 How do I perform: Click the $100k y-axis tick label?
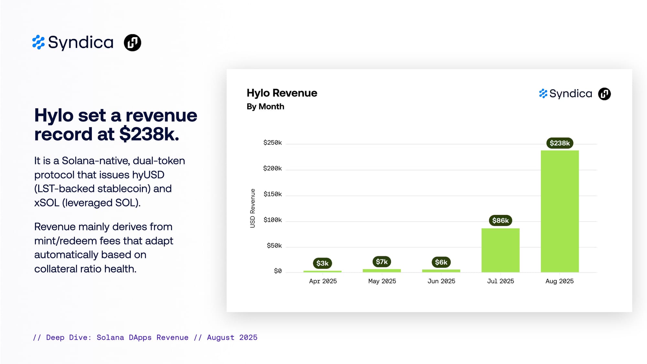273,220
